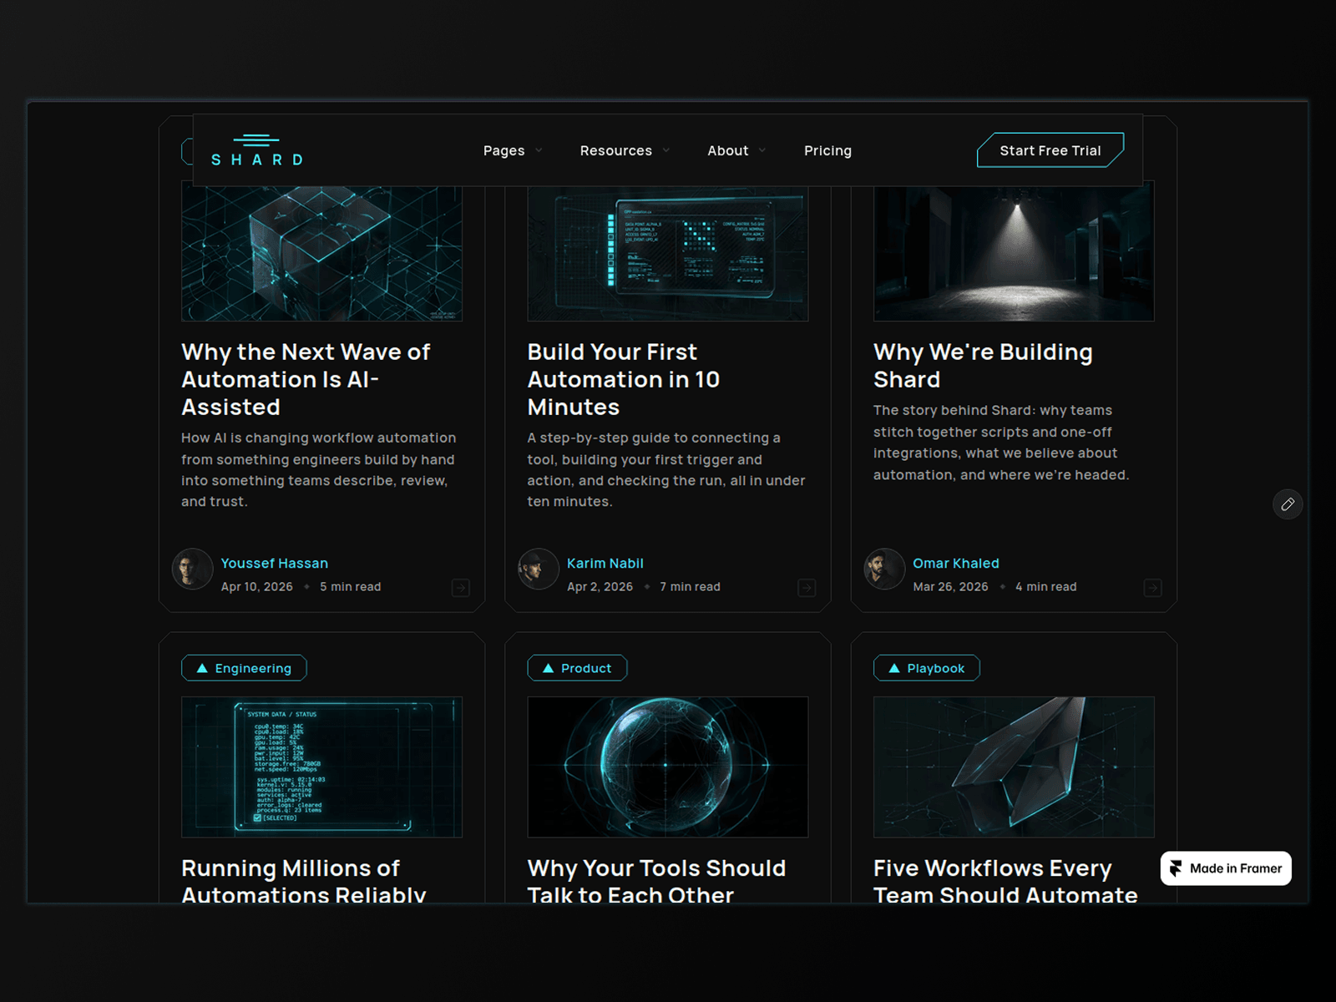1336x1002 pixels.
Task: Click the holographic dashboard thumbnail
Action: [668, 253]
